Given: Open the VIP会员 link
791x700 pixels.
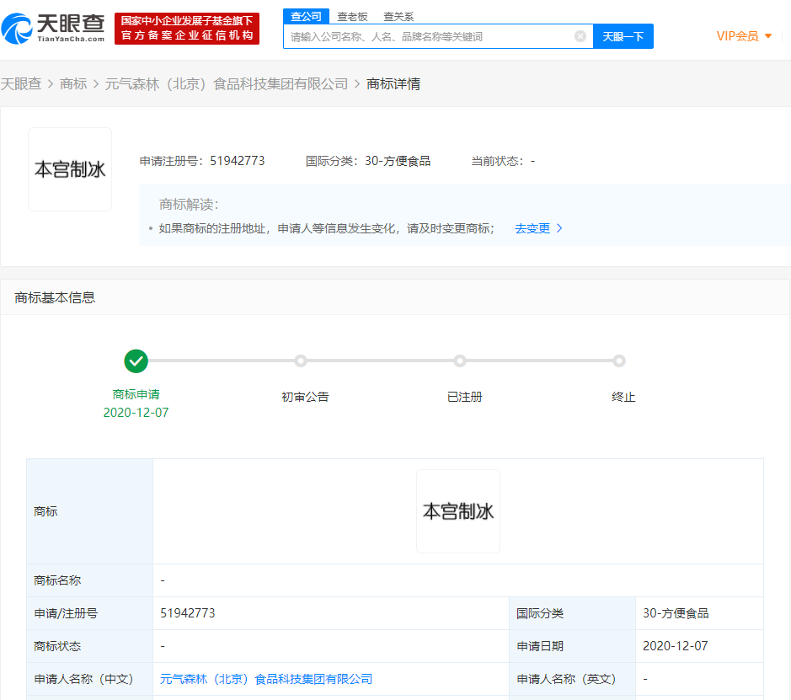Looking at the screenshot, I should (x=738, y=36).
